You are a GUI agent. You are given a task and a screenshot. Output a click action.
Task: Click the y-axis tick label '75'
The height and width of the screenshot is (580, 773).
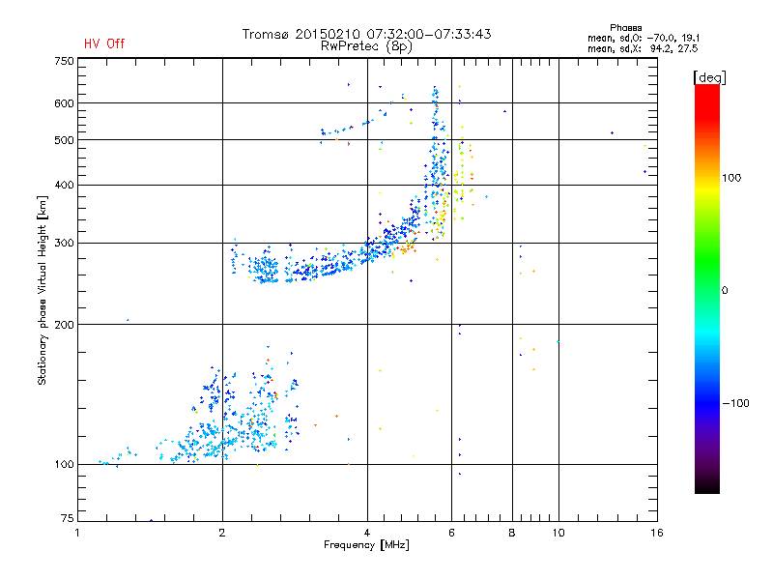coord(68,518)
